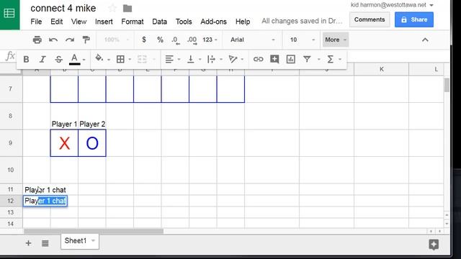
Task: Star the connect 4 mike document
Action: pyautogui.click(x=112, y=8)
